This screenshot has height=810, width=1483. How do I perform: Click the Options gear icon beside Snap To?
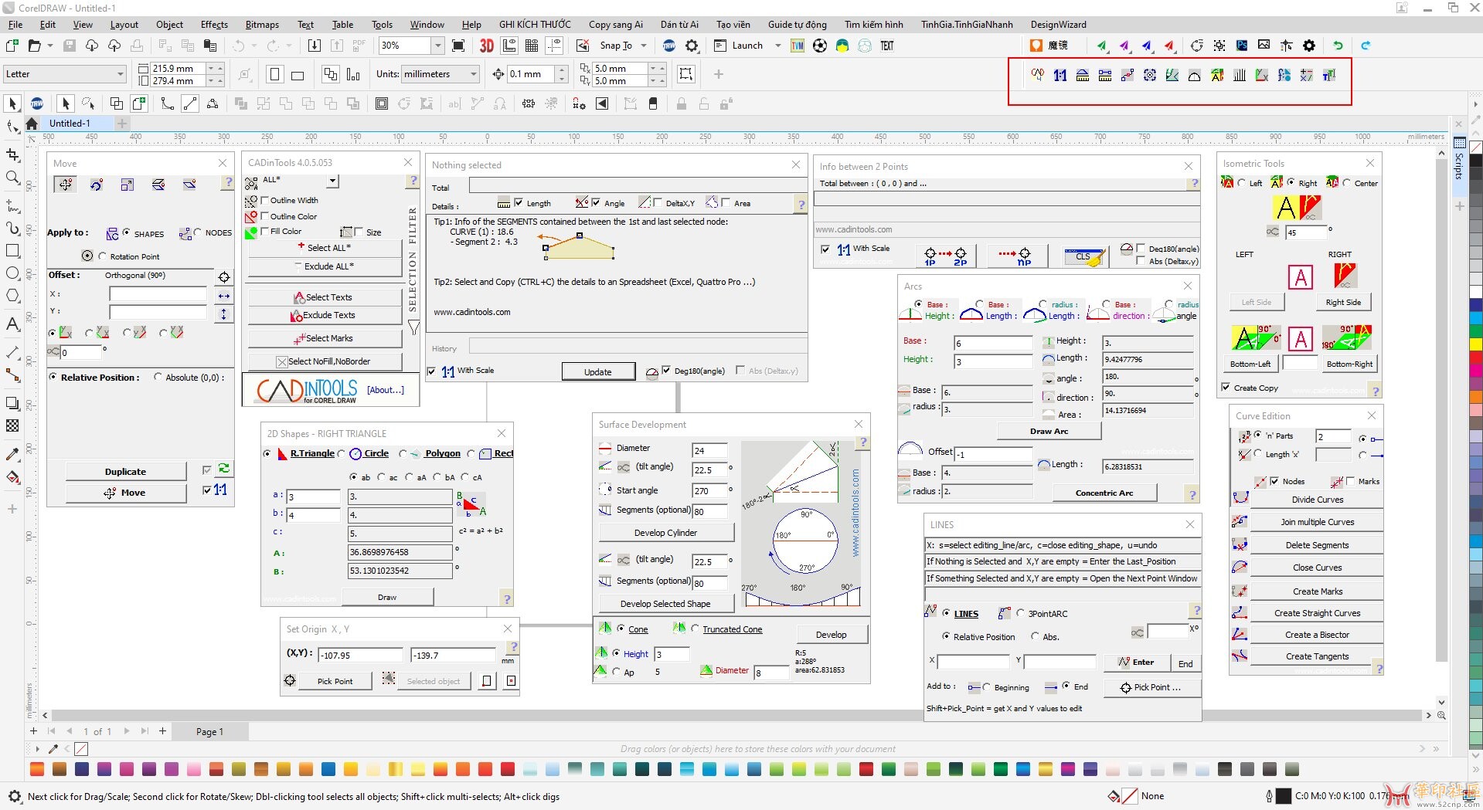tap(692, 46)
